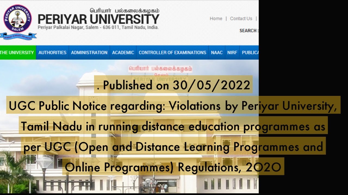This screenshot has height=195, width=348.
Task: Click the Periyar Palkalai Nagar address line
Action: click(x=98, y=27)
